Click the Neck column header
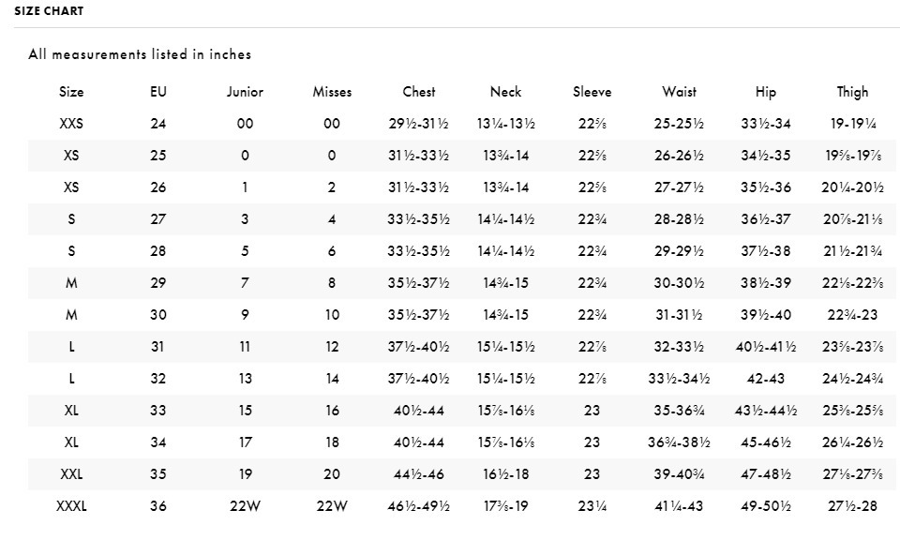 (x=505, y=92)
